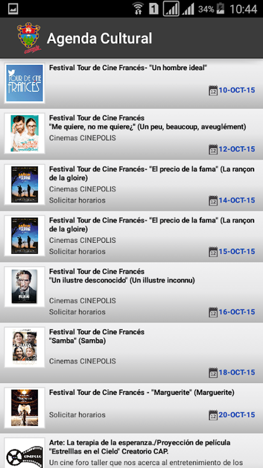Open the Tour de Cine Francés thumbnail
The image size is (263, 468).
[x=24, y=83]
